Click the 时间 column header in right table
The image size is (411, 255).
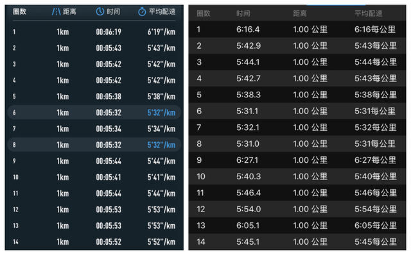tap(243, 13)
